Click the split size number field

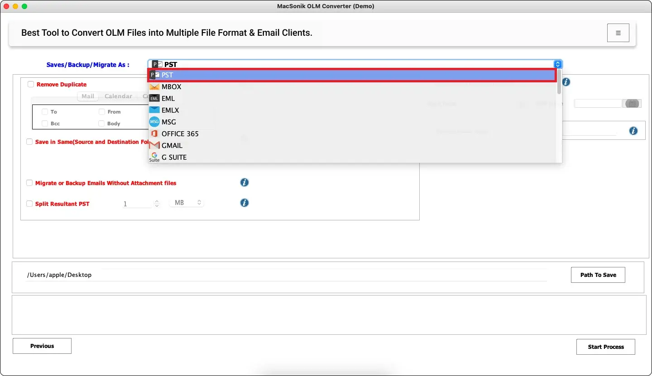[137, 204]
